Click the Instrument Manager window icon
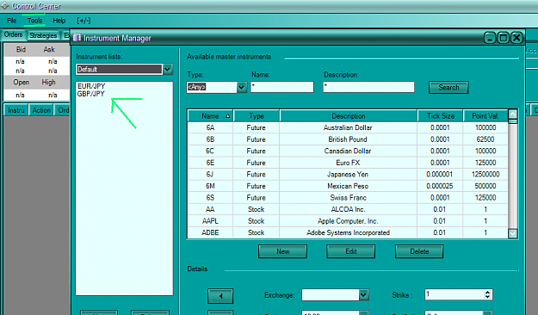 77,37
